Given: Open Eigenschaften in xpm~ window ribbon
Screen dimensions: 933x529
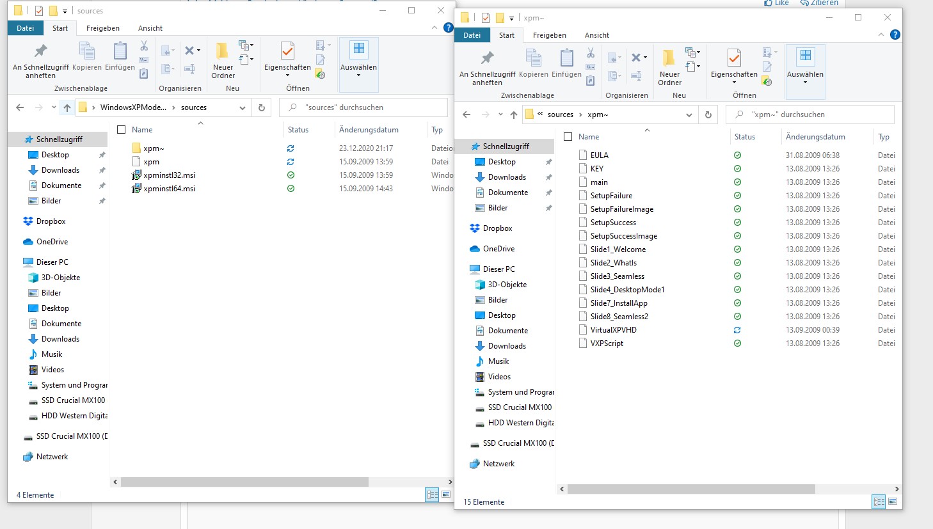Looking at the screenshot, I should 734,67.
